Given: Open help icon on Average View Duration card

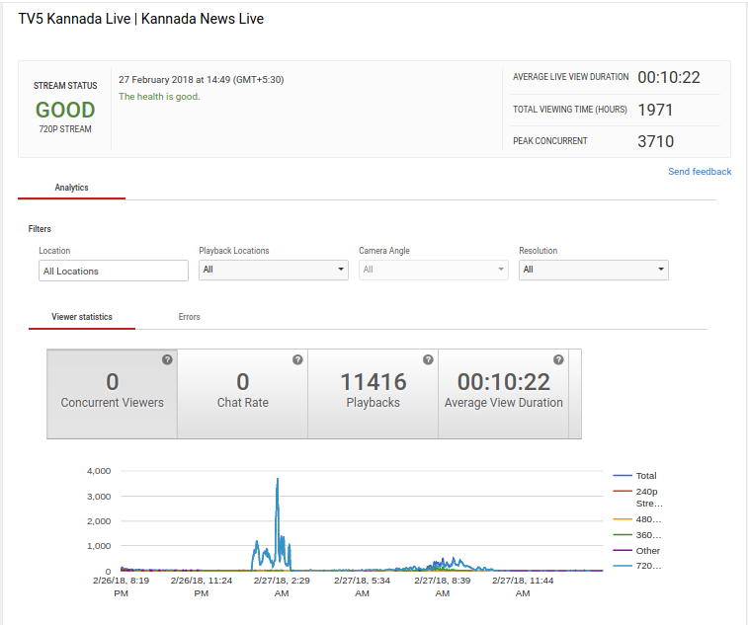Looking at the screenshot, I should coord(558,360).
